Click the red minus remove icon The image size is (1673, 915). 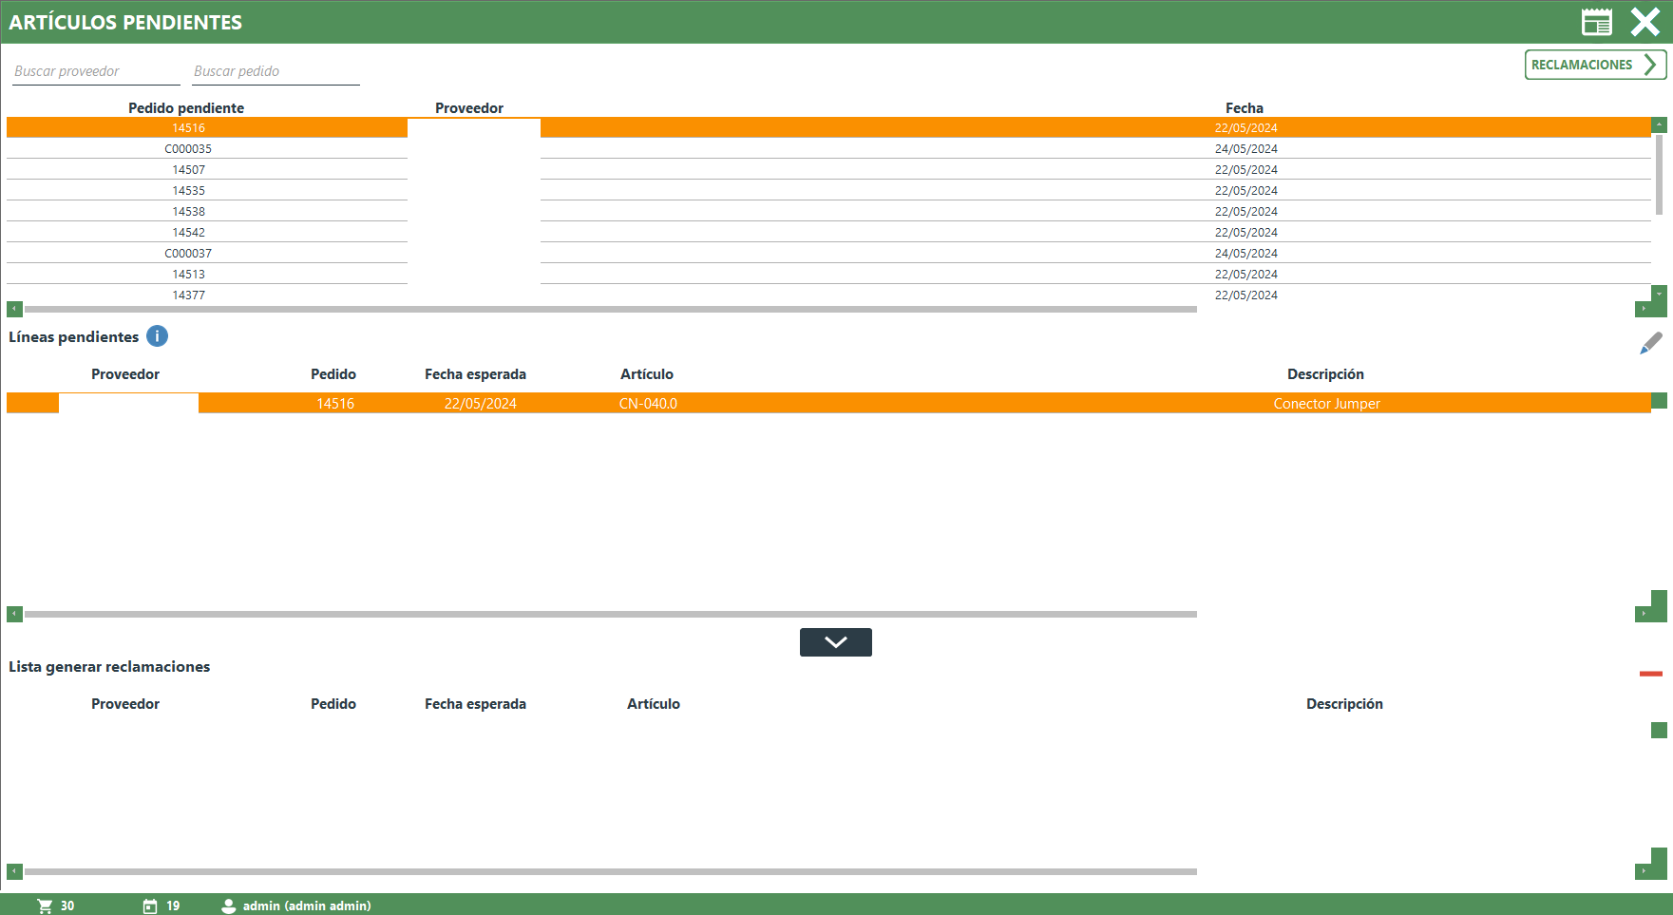(1650, 674)
